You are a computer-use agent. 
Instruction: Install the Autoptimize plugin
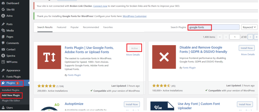click(132, 104)
